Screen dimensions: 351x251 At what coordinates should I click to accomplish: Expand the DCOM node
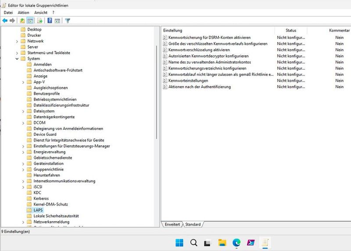[23, 123]
